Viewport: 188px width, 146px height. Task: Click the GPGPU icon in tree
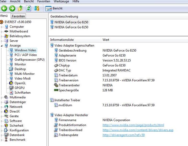[11, 88]
